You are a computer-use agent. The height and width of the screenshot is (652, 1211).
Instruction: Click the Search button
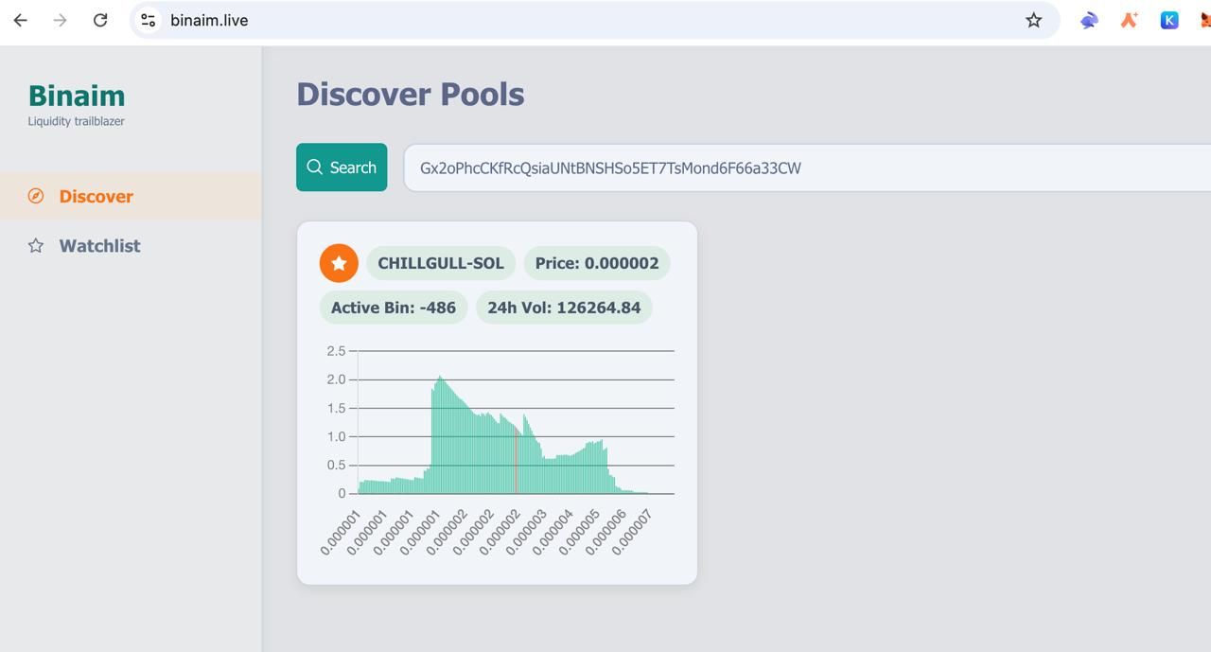click(342, 167)
